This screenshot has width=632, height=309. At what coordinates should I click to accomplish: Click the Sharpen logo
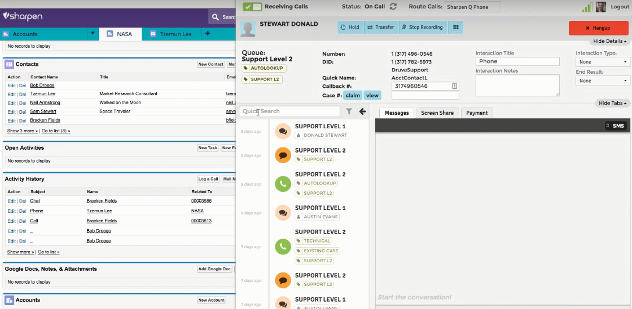coord(23,16)
